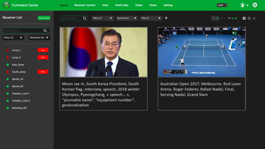Click the 1/2 page indicator
Screen dimensions: 265x149
coord(229,18)
